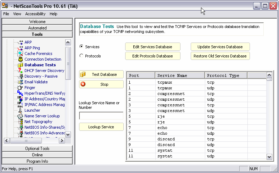This screenshot has width=279, height=173.
Task: Click the IP Address/Country Map icon
Action: (20, 99)
